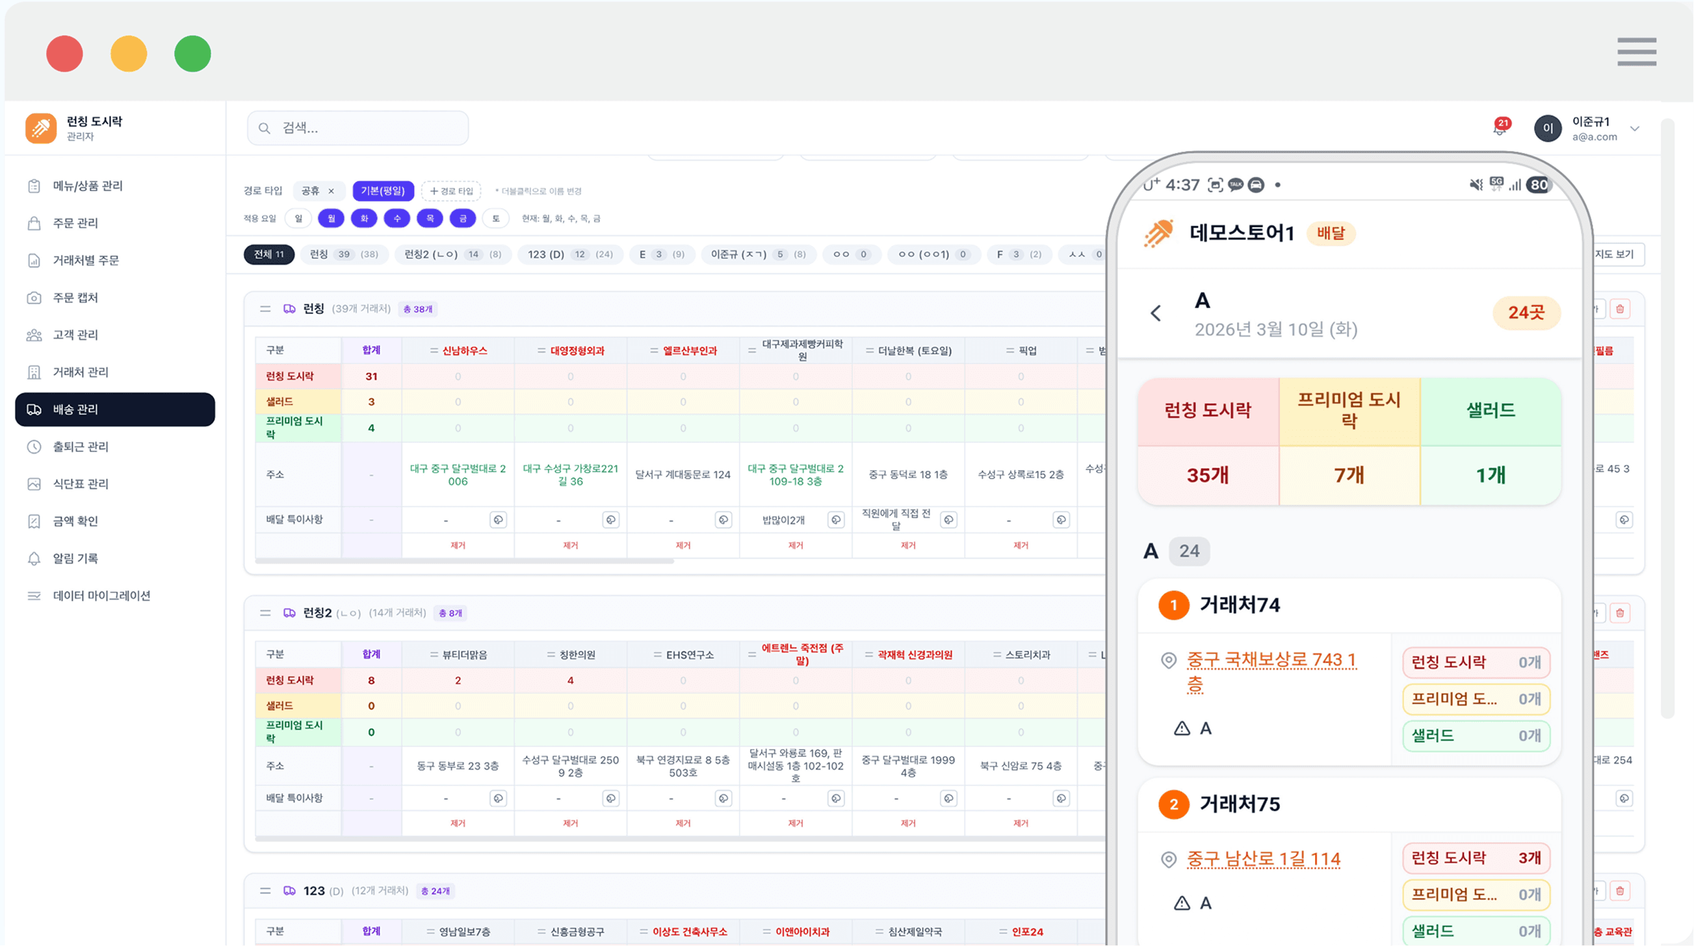Image resolution: width=1694 pixels, height=946 pixels.
Task: Click the 런칭 도시락 orange logo icon
Action: (41, 127)
